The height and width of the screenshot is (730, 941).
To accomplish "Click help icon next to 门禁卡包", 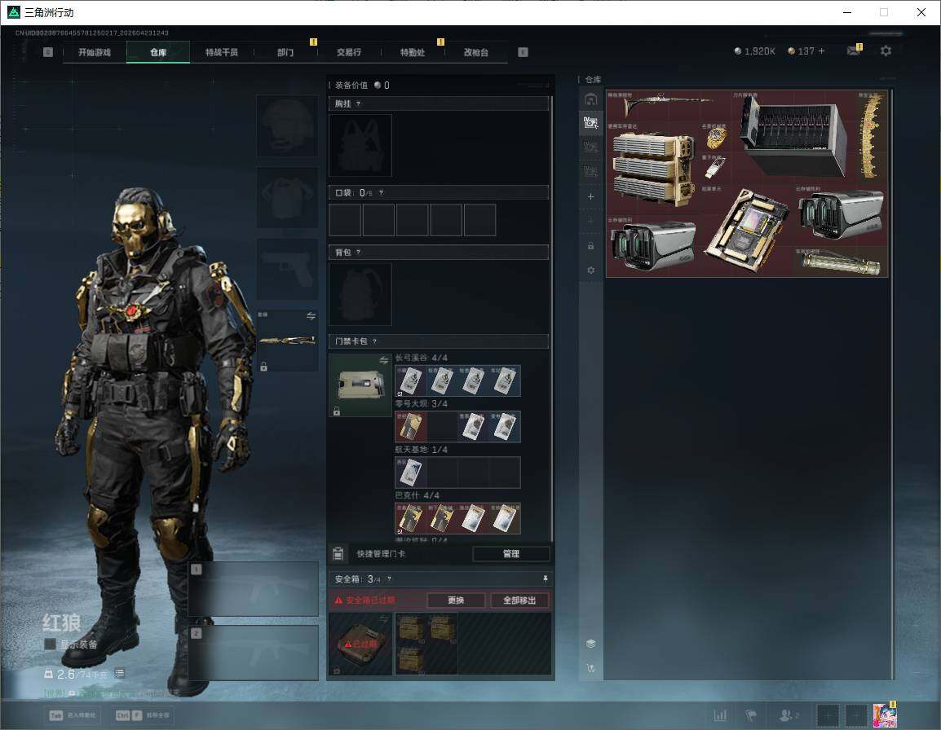I will (x=374, y=341).
